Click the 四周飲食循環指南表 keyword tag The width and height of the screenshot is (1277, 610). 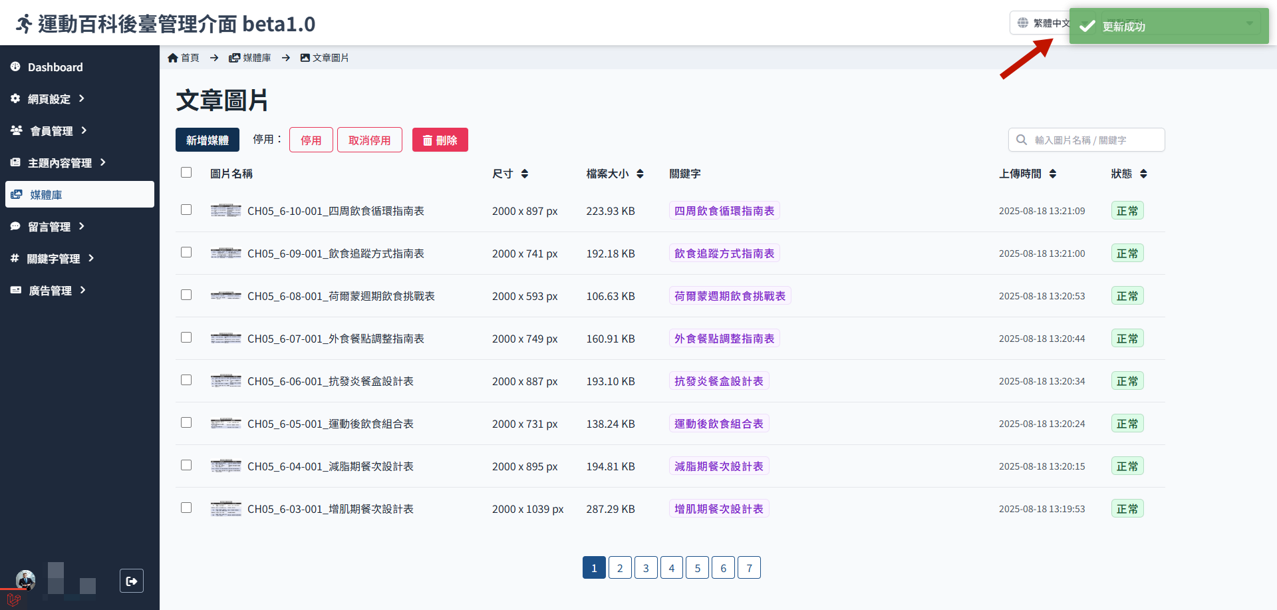pyautogui.click(x=724, y=211)
